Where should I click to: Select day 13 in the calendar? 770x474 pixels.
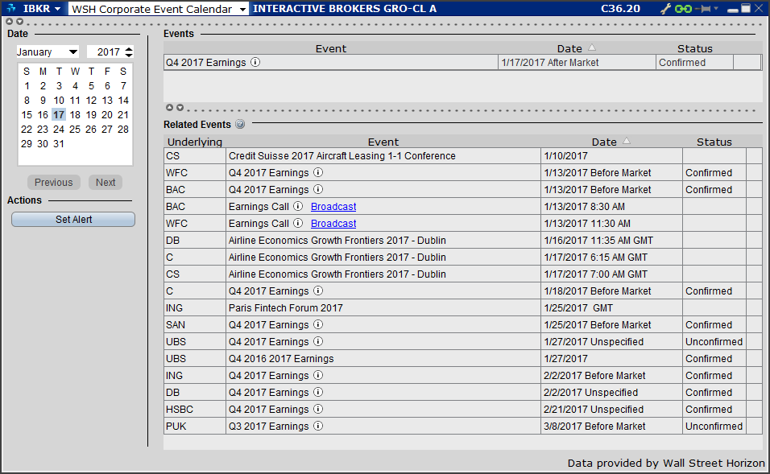click(x=107, y=100)
